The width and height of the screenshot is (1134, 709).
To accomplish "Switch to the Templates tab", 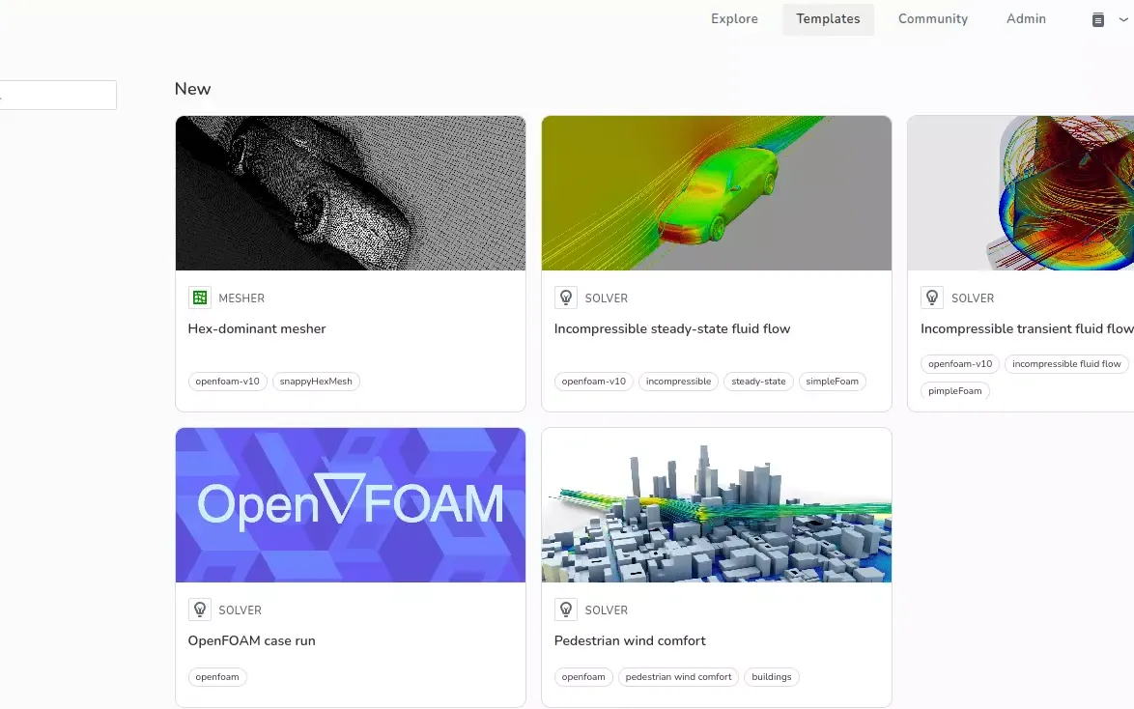I will pos(828,19).
